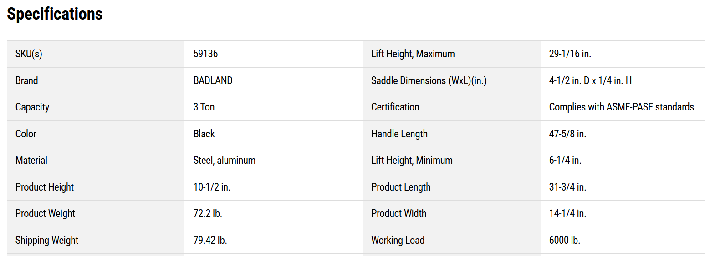Click the Saddle Dimensions label
The width and height of the screenshot is (705, 256).
(429, 80)
